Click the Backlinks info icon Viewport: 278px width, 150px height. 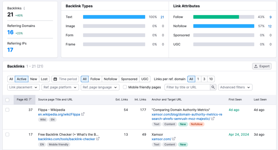(24, 8)
